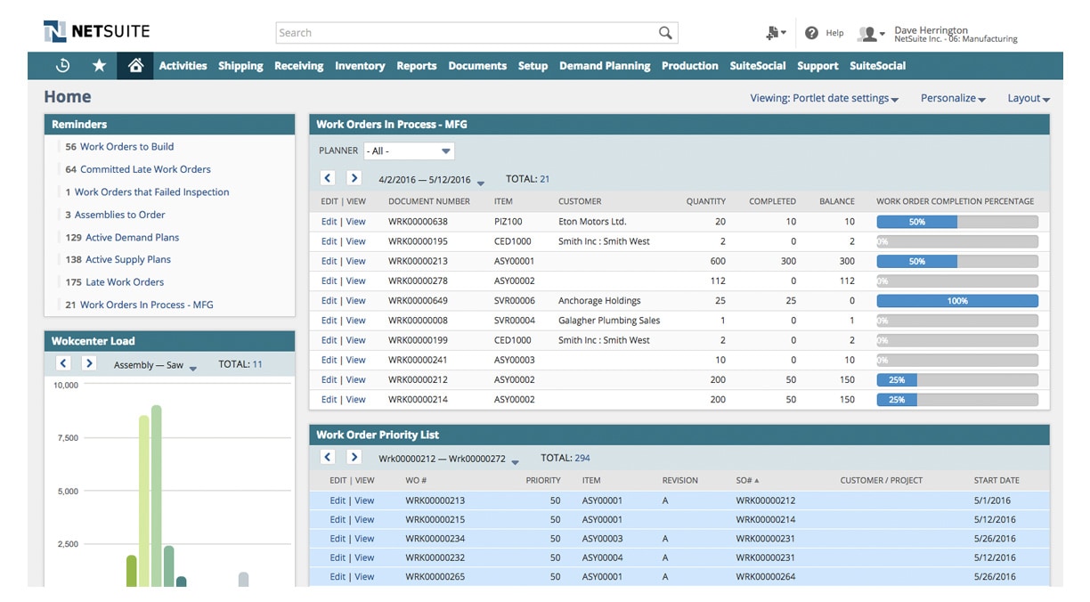1090x602 pixels.
Task: Expand the 4/2/2016 — 5/12/2016 date range dropdown
Action: click(x=481, y=183)
